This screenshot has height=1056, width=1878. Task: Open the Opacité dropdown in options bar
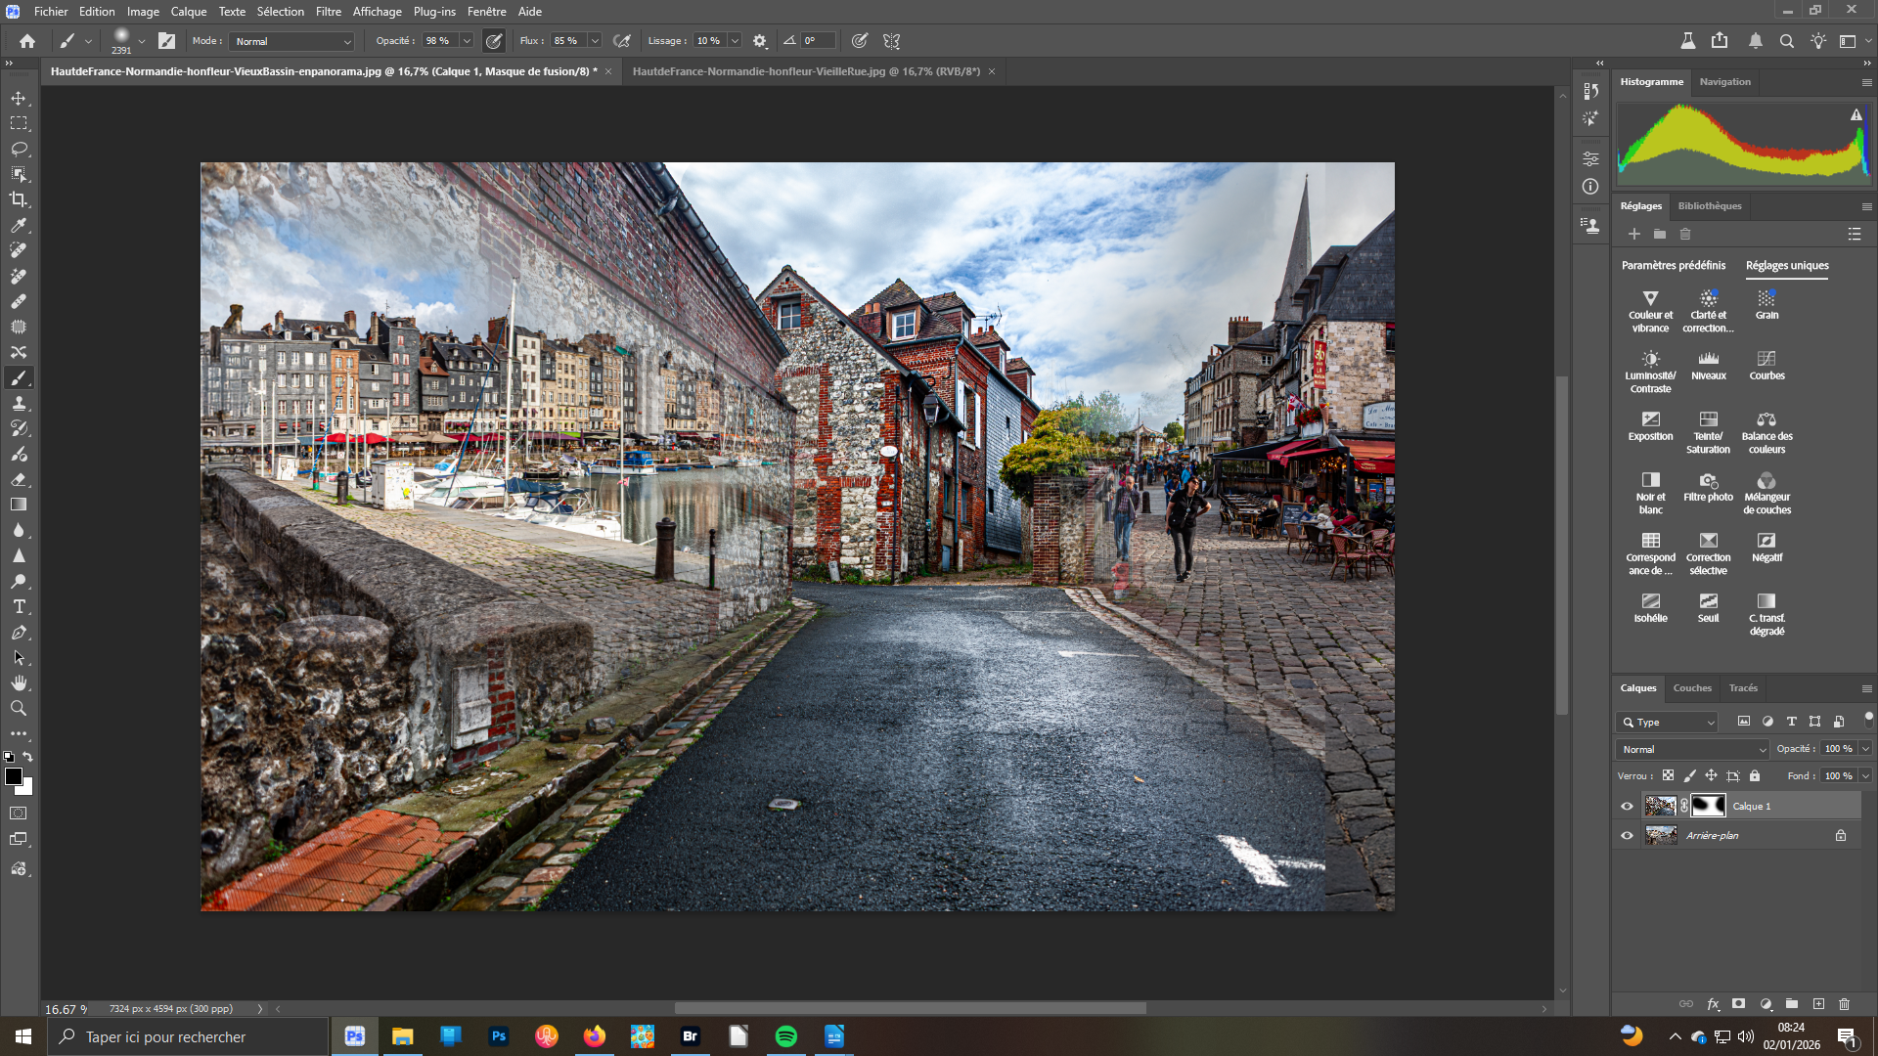click(x=467, y=41)
